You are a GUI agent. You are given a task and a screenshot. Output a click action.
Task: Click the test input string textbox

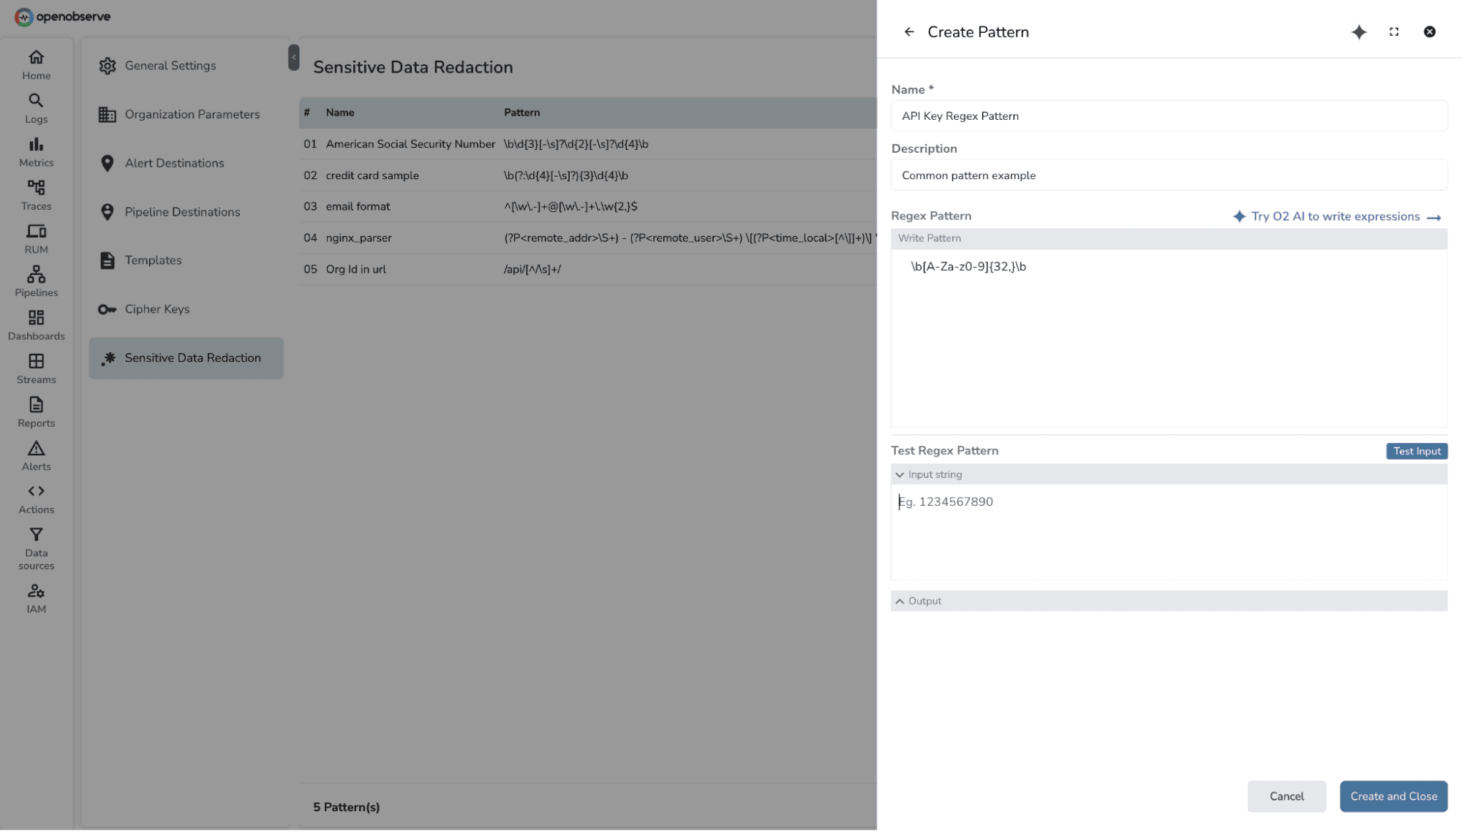[x=1168, y=531]
